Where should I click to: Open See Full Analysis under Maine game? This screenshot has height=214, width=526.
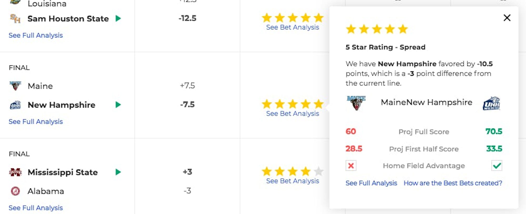(x=36, y=122)
